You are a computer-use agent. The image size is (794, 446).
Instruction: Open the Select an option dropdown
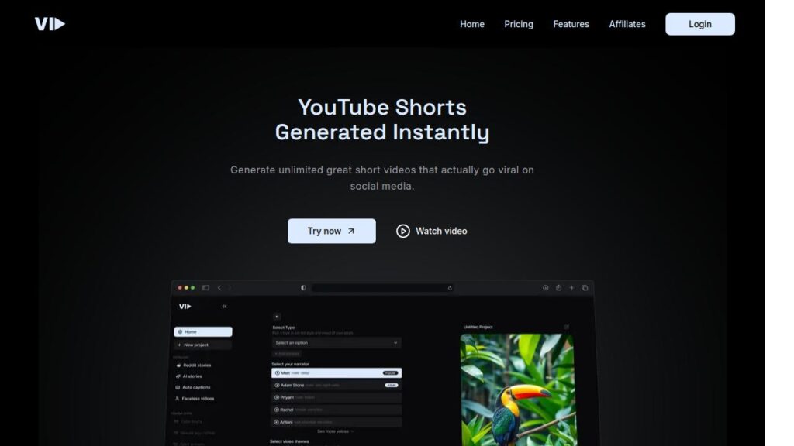[337, 342]
